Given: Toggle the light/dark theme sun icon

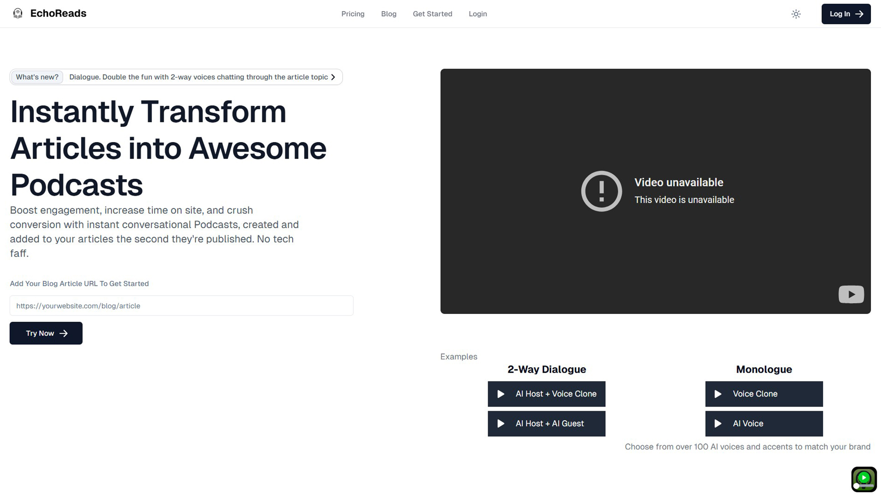Looking at the screenshot, I should pyautogui.click(x=796, y=14).
